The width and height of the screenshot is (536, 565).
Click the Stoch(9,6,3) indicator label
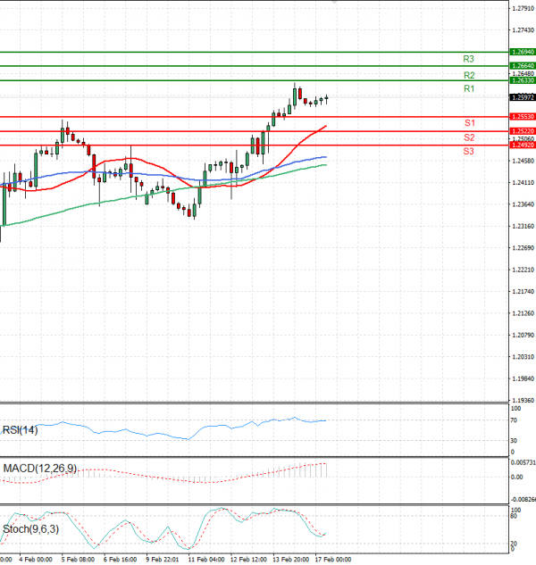coord(30,529)
